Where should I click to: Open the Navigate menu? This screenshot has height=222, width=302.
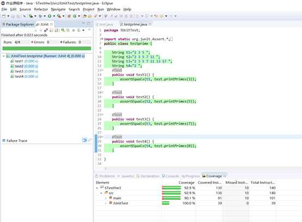[x=58, y=9]
